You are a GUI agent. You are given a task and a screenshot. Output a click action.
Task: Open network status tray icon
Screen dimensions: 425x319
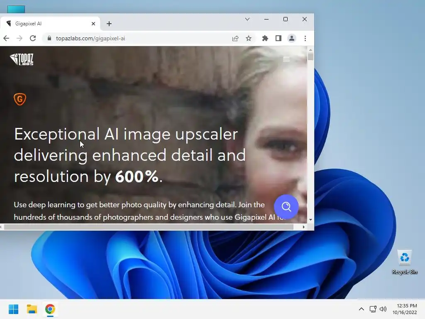373,309
